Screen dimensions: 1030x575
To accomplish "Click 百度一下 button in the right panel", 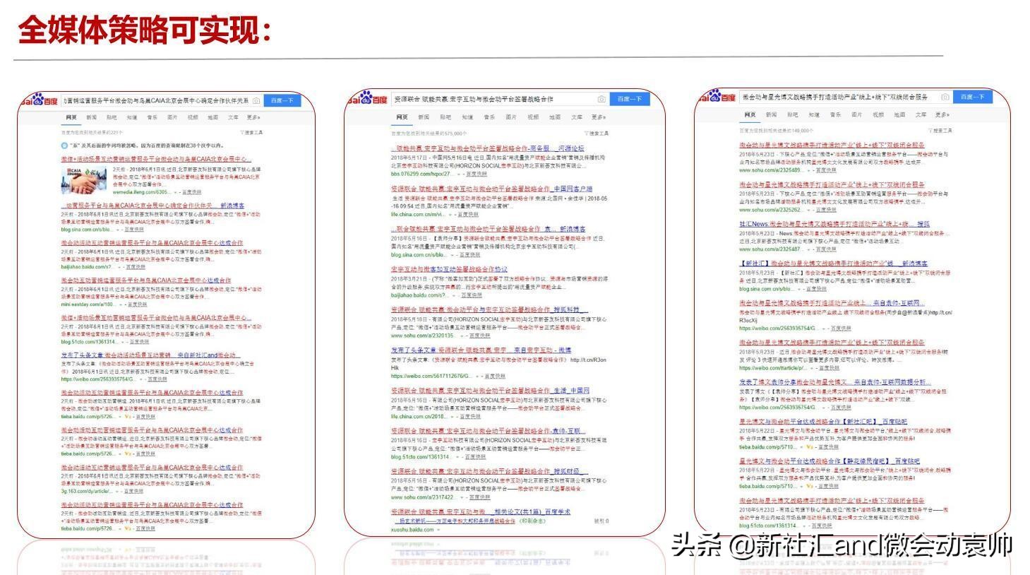I will 973,97.
